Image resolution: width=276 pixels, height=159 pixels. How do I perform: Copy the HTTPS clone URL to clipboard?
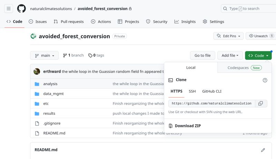coord(261,103)
